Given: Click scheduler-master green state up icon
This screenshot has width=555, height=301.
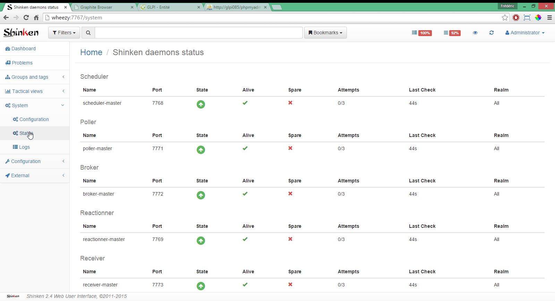Looking at the screenshot, I should (x=201, y=104).
